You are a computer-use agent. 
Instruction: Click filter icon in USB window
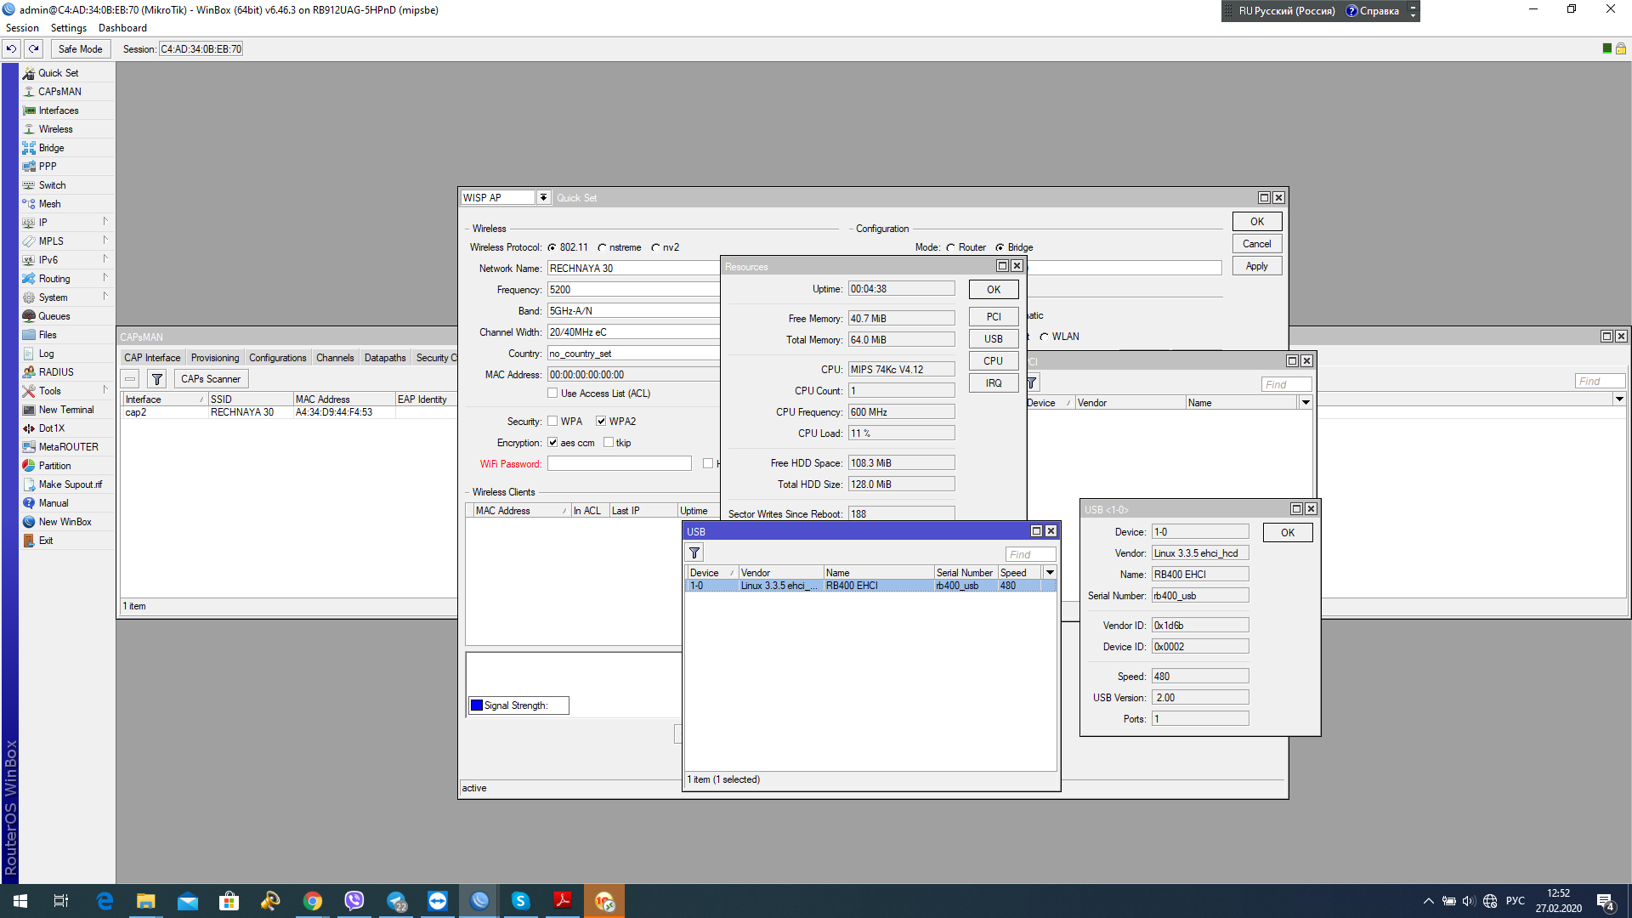pos(694,553)
